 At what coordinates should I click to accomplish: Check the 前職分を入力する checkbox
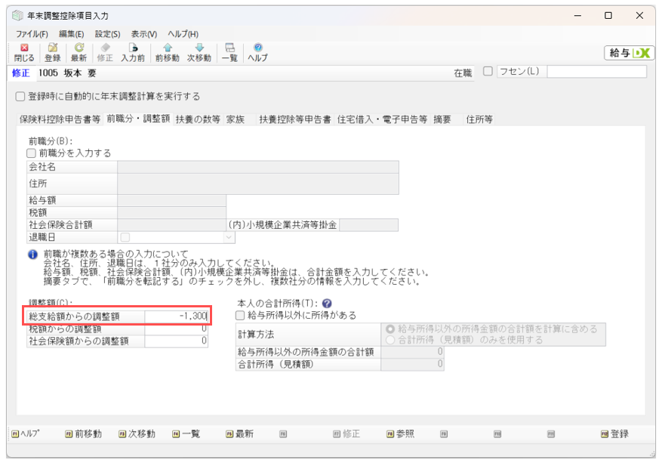(x=32, y=153)
